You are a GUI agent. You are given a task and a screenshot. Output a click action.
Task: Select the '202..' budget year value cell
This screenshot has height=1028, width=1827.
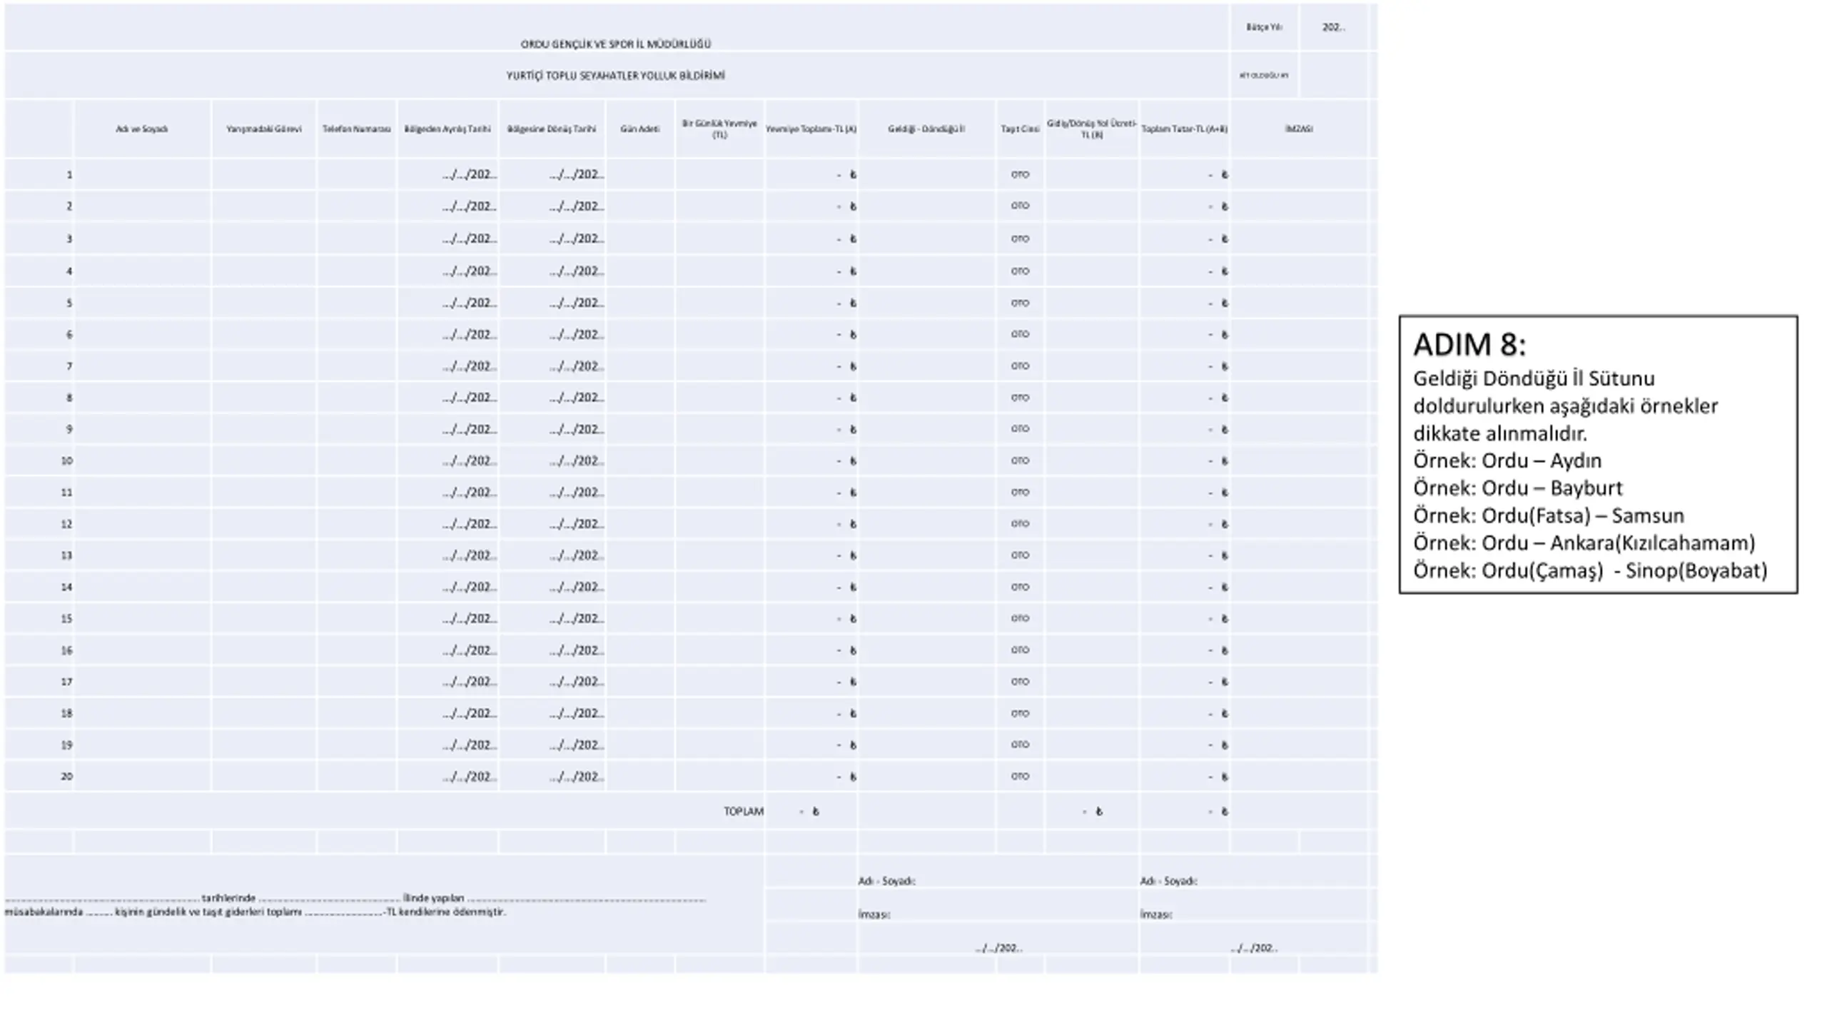(x=1333, y=27)
